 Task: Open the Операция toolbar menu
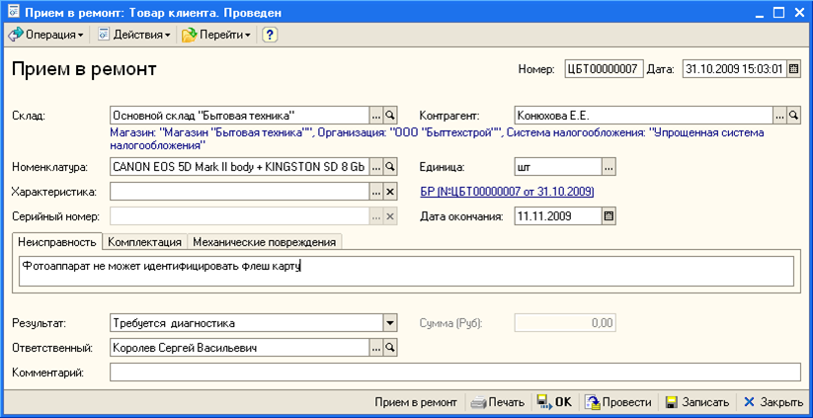[45, 35]
